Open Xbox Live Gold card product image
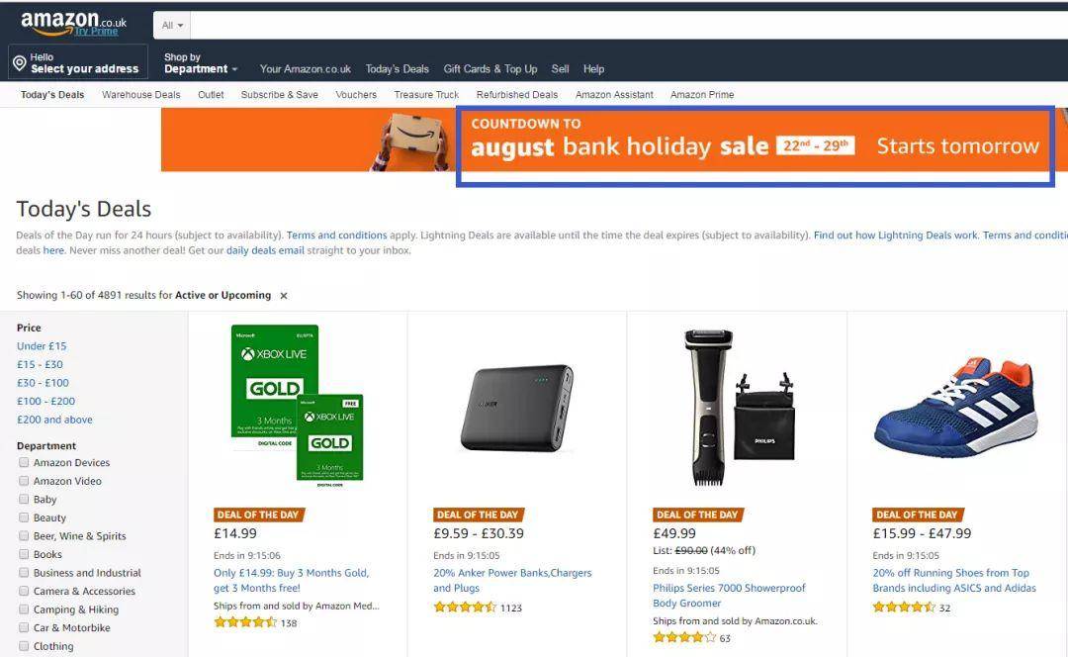This screenshot has width=1068, height=657. (x=298, y=407)
